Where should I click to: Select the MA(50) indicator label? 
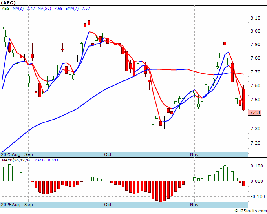point(44,9)
